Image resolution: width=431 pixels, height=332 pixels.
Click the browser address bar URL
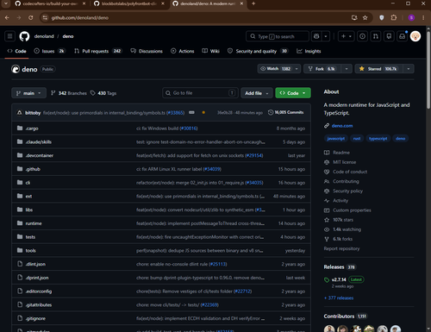tap(80, 18)
